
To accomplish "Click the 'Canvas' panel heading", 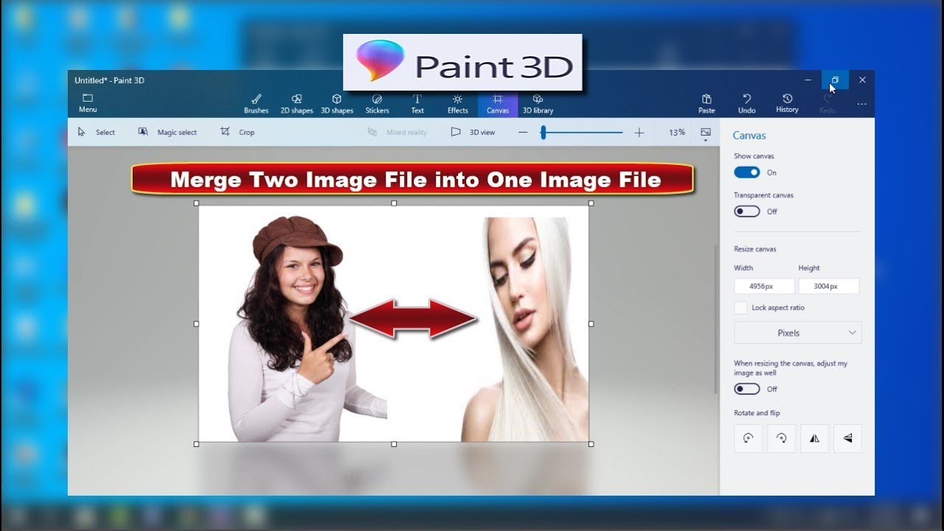I will [x=749, y=136].
